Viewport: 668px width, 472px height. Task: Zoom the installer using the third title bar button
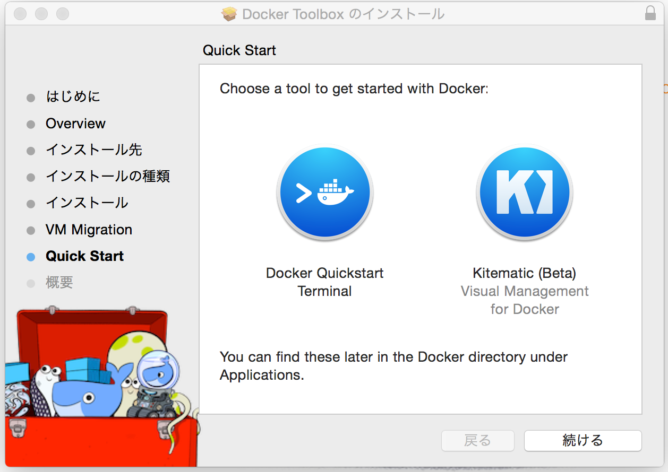[x=63, y=14]
